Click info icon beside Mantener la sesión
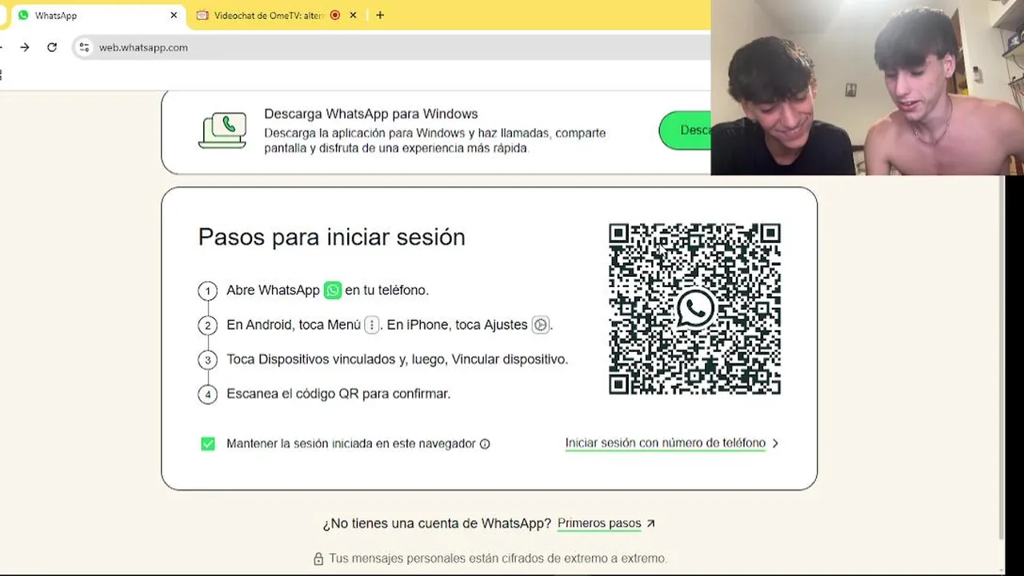 pos(485,444)
